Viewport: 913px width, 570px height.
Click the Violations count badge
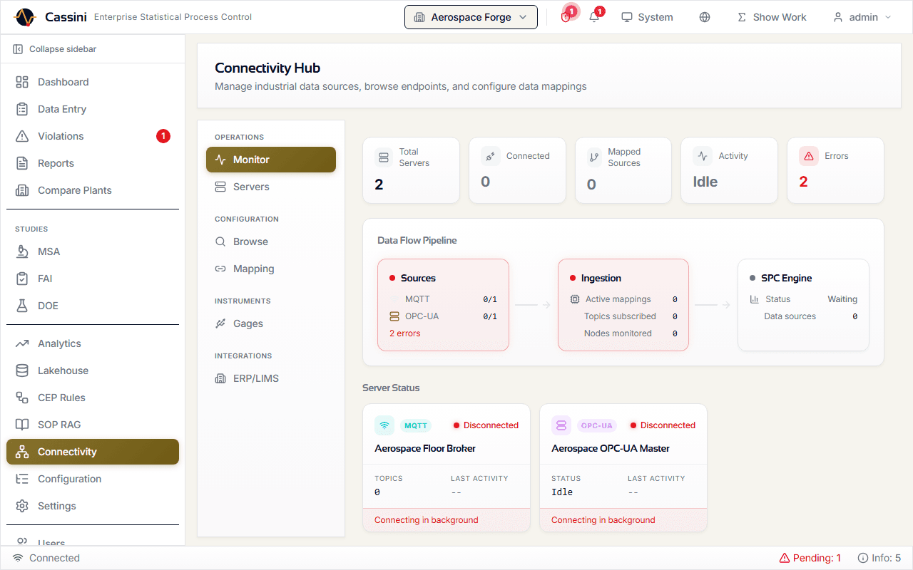click(163, 136)
